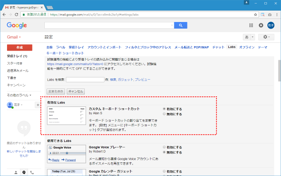The height and width of the screenshot is (176, 281).
Task: Enable Google Voice プレーヤー lab
Action: [x=164, y=147]
